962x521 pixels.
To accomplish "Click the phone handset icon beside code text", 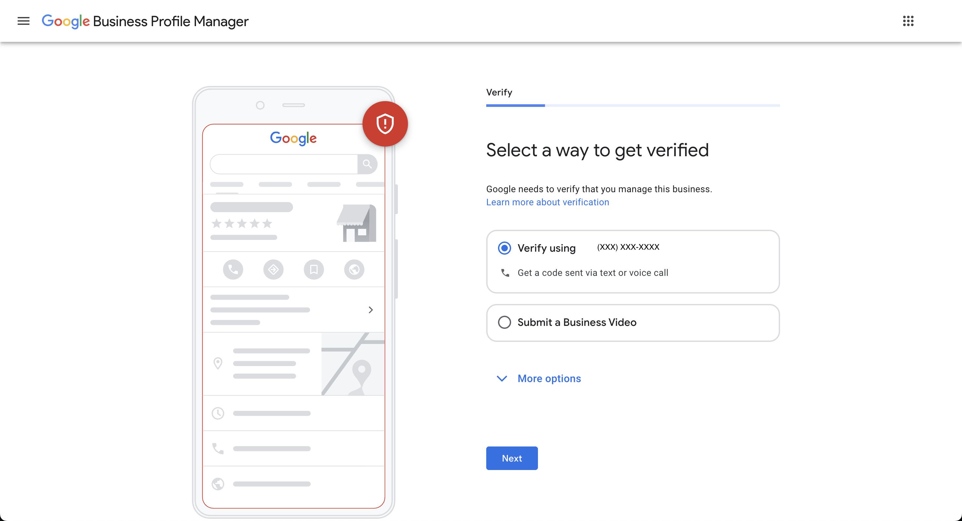I will [505, 273].
